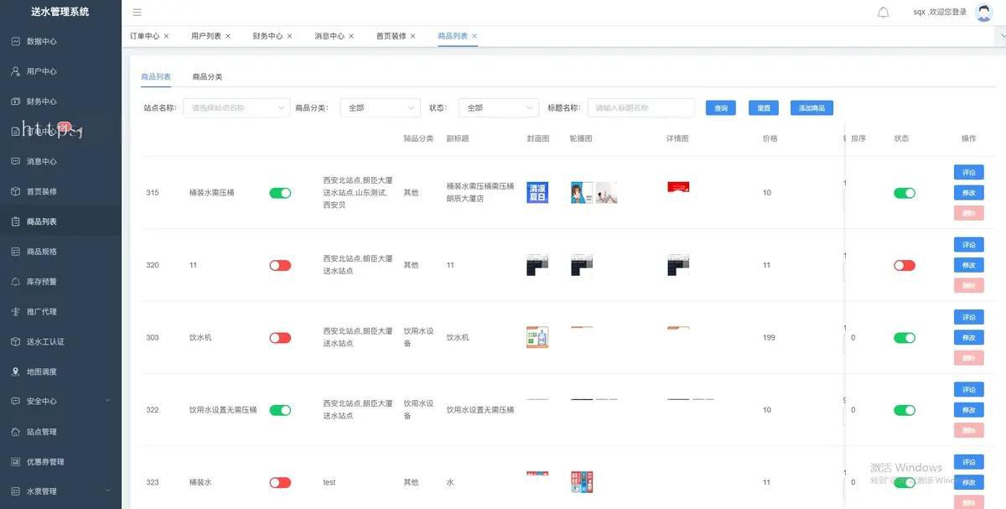1006x509 pixels.
Task: Click 修改 for product row 322
Action: point(968,410)
